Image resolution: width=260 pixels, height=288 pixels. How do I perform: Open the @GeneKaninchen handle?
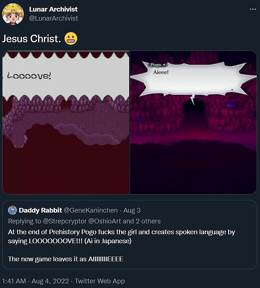click(x=92, y=210)
